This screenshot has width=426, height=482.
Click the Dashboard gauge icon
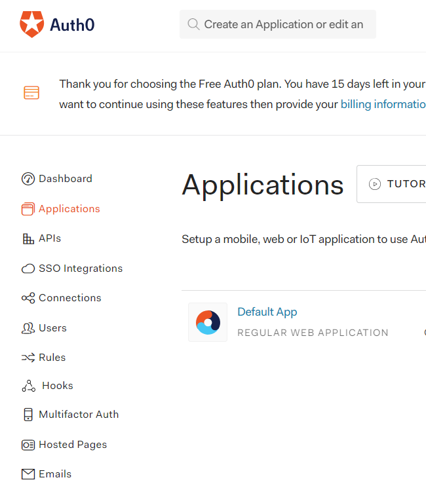tap(28, 179)
